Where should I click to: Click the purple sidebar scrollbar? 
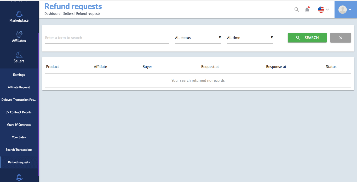38,104
